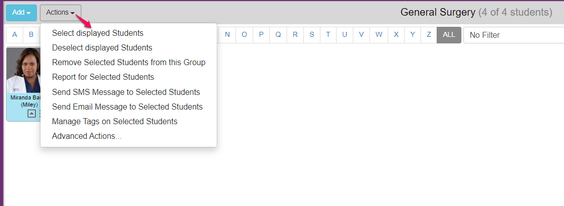Open Advanced Actions menu entry
The image size is (564, 206).
[x=86, y=136]
